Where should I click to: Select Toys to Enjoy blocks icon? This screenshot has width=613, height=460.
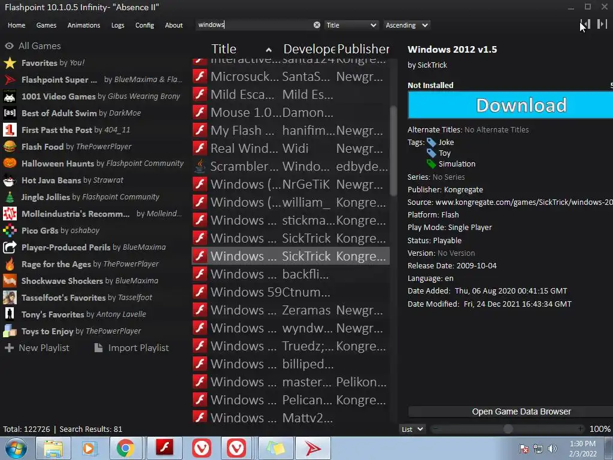click(x=10, y=331)
